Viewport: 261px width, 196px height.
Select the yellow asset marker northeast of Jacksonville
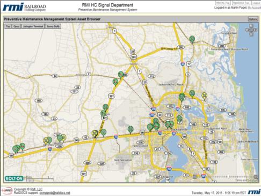click(204, 96)
